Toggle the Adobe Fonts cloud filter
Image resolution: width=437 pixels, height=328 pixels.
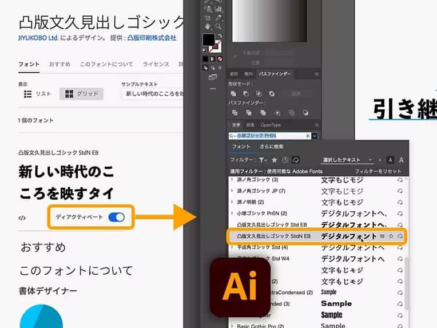pyautogui.click(x=296, y=160)
